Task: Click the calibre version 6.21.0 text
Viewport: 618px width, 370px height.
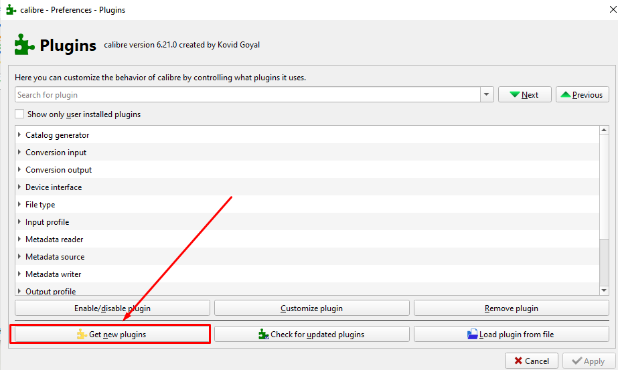Action: 181,45
